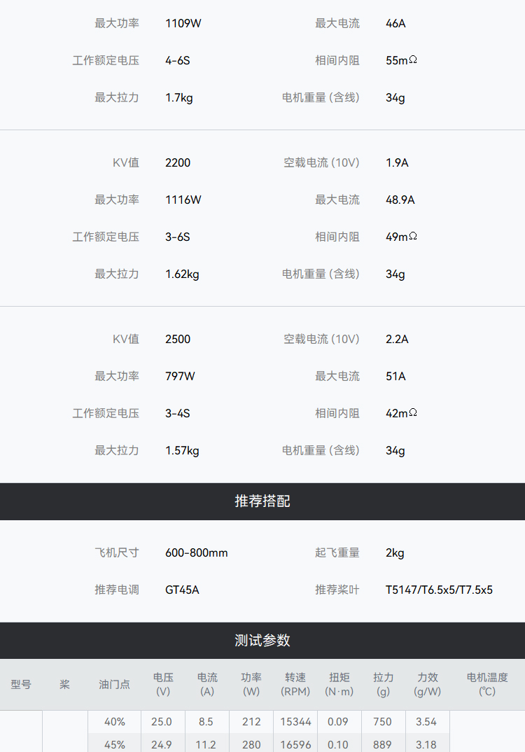The image size is (525, 752).
Task: Click the 1.57kg max thrust value
Action: pyautogui.click(x=182, y=450)
